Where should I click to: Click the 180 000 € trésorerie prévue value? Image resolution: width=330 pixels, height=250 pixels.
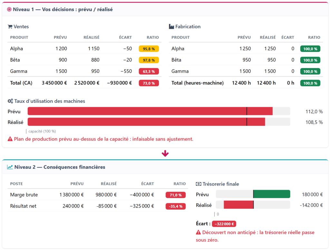click(312, 195)
